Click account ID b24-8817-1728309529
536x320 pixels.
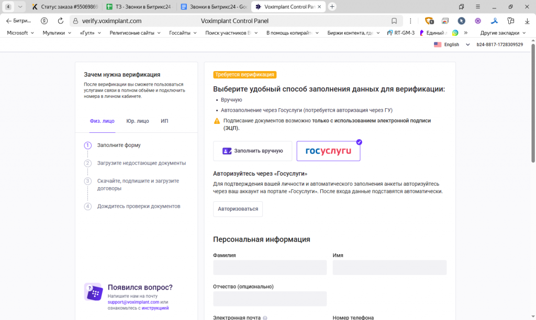[x=499, y=44]
